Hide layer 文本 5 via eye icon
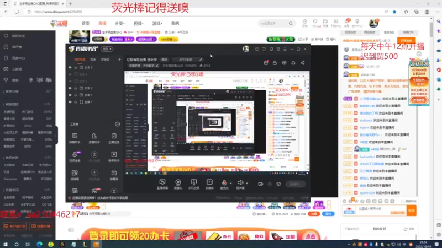 coord(70,67)
